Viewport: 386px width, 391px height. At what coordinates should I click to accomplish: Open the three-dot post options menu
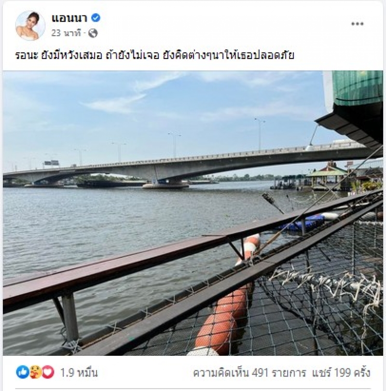[358, 24]
